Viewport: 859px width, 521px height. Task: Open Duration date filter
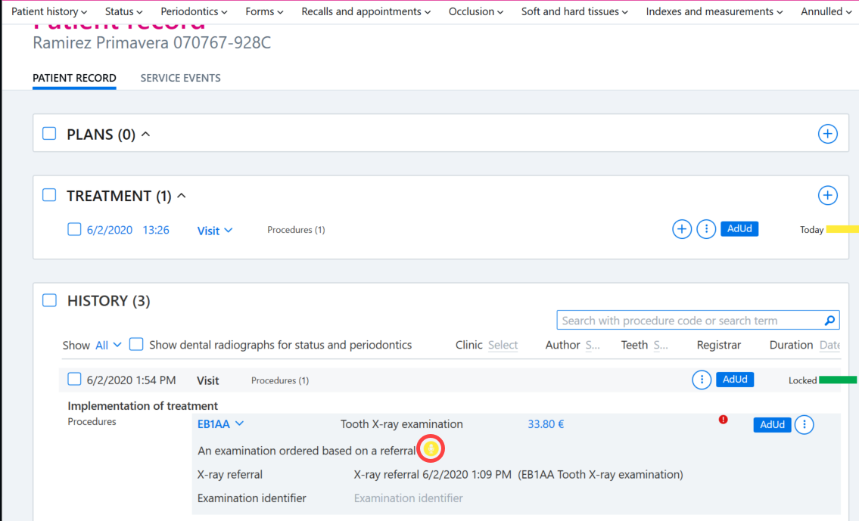point(829,346)
